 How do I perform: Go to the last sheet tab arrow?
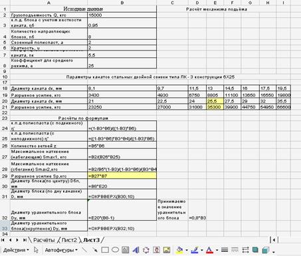pyautogui.click(x=25, y=240)
